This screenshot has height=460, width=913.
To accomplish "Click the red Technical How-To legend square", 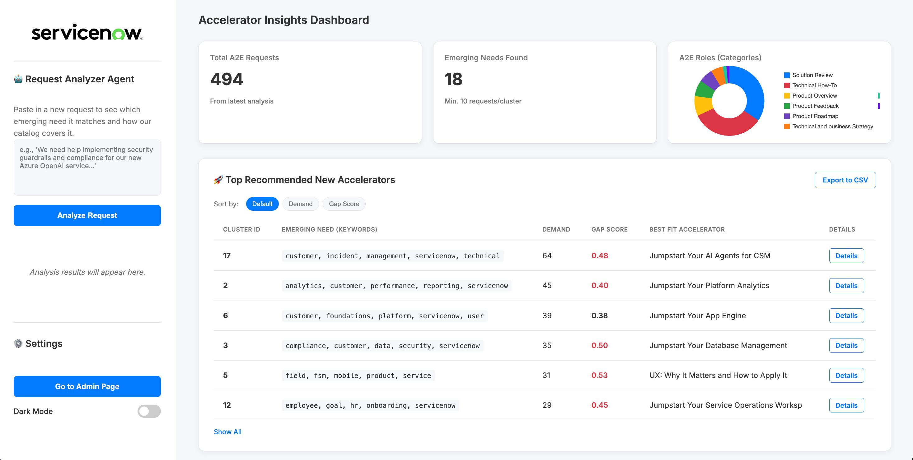I will click(x=787, y=85).
